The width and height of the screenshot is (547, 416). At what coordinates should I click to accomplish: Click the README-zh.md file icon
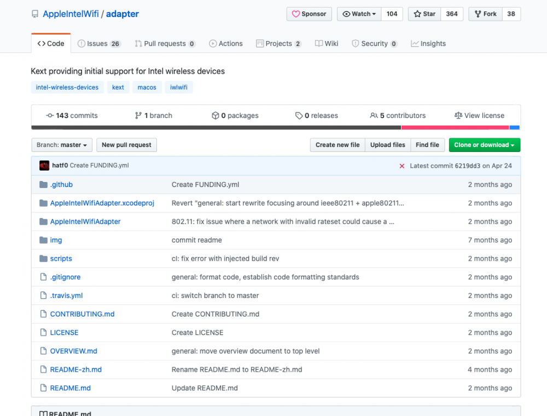(x=43, y=370)
